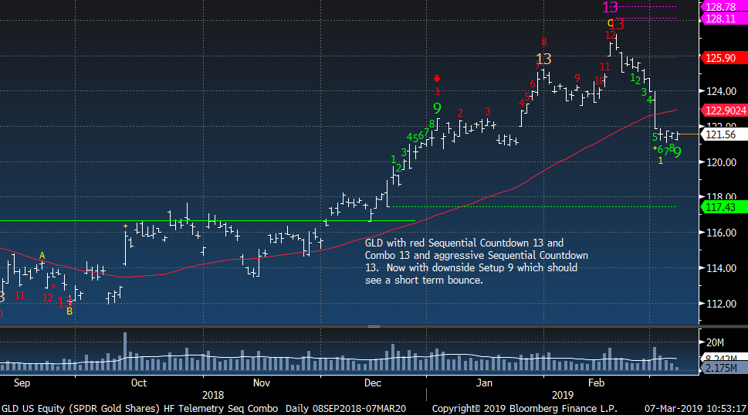Click the 2.175M volume value label
748x415 pixels.
(723, 368)
